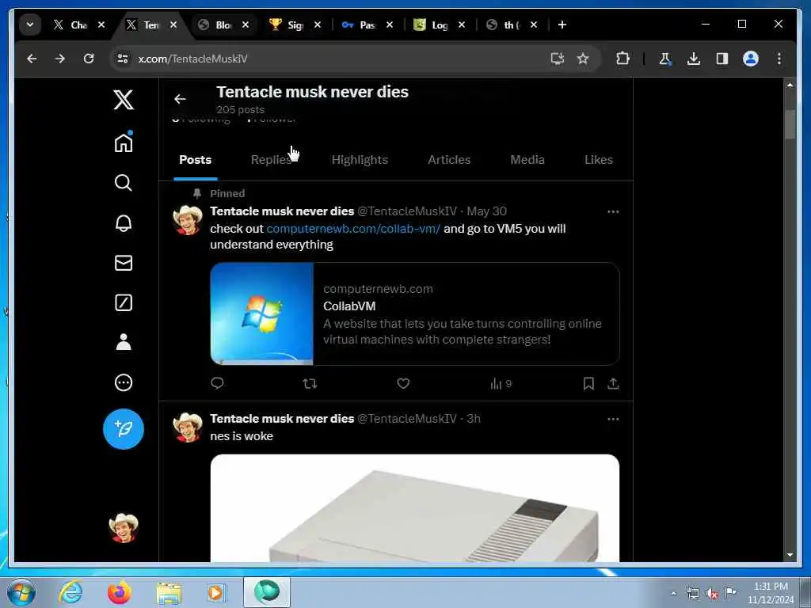Open the May 30 timestamp link

[x=487, y=211]
